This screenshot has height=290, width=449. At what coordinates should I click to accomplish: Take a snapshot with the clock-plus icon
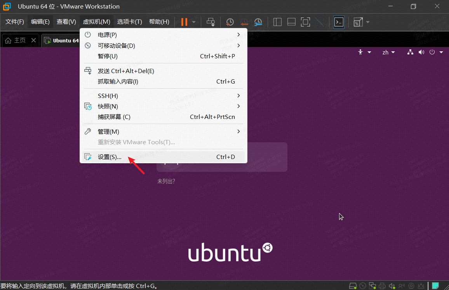[230, 22]
